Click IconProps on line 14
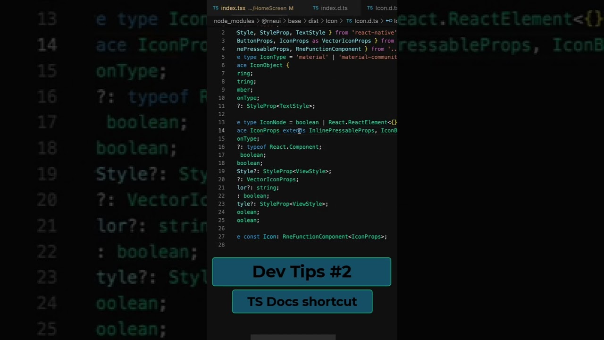604x340 pixels. [265, 130]
